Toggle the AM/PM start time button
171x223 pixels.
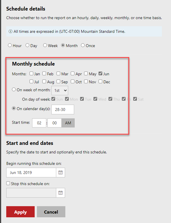point(68,123)
